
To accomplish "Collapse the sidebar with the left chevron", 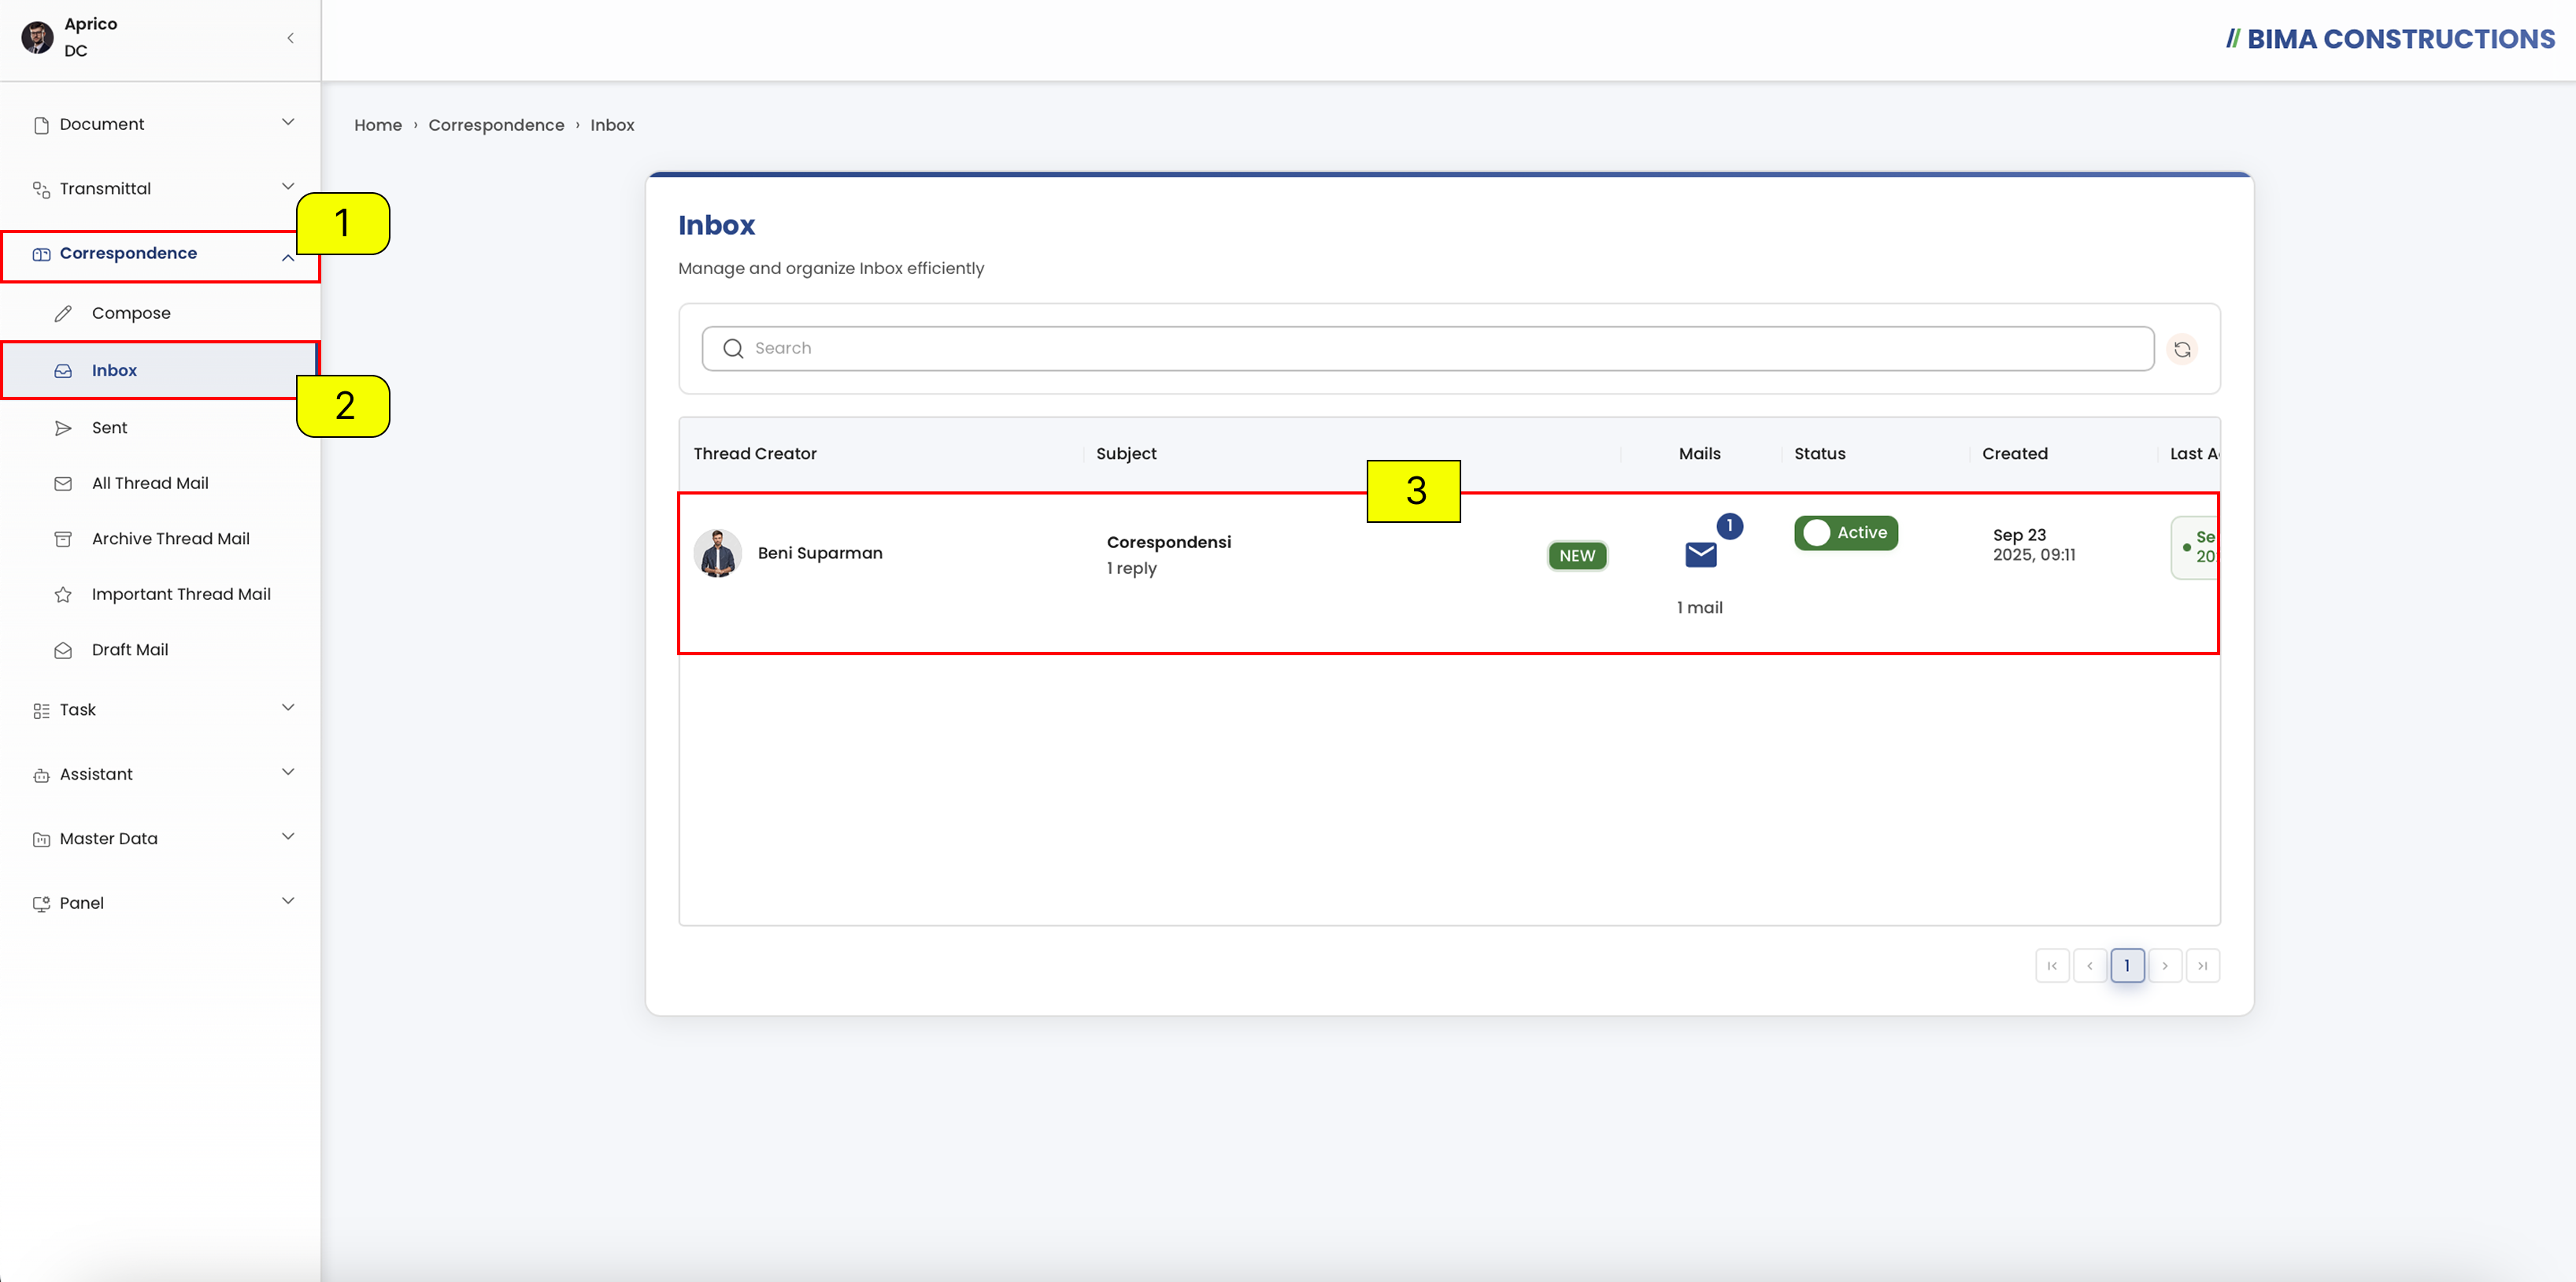I will tap(290, 38).
